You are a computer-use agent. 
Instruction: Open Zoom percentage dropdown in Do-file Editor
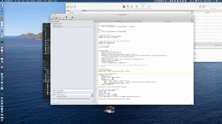pos(71,17)
